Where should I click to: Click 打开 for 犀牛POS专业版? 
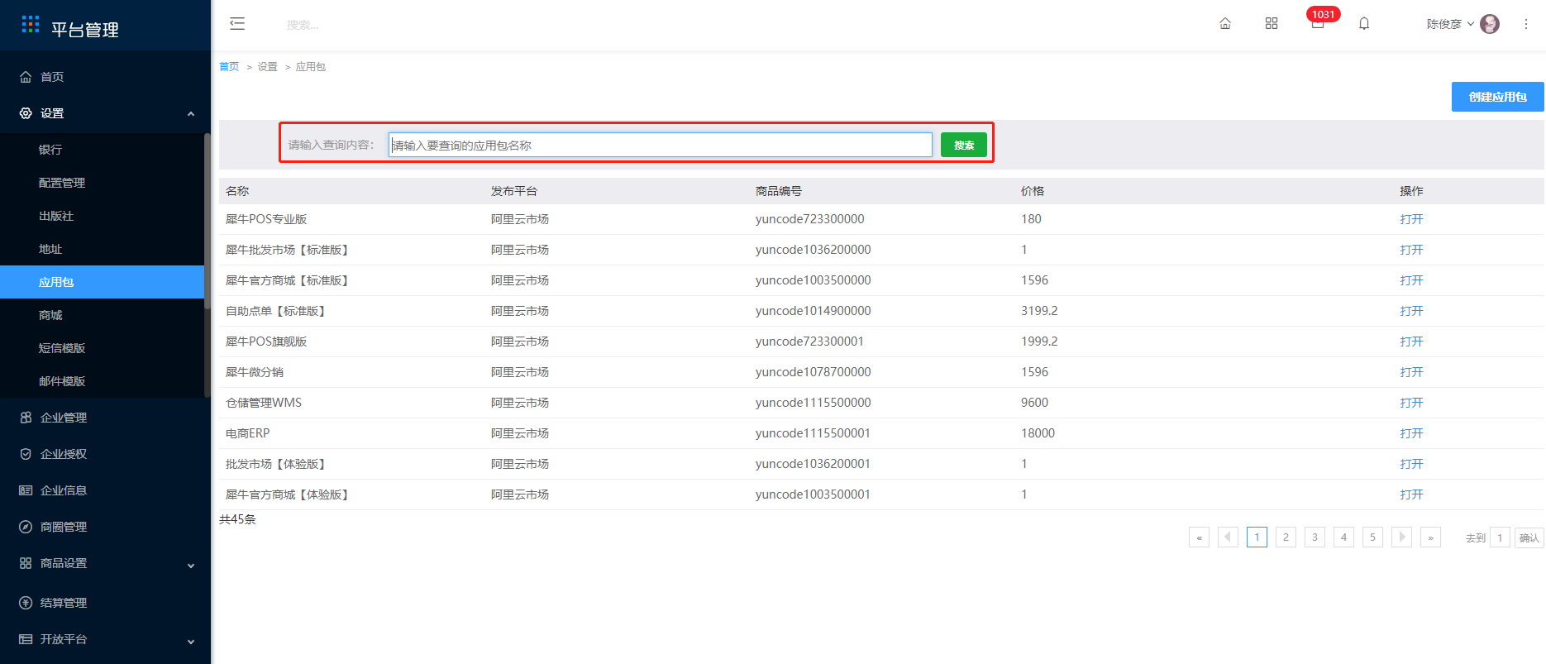point(1411,219)
